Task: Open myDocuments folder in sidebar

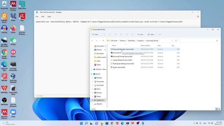Action: click(100, 57)
